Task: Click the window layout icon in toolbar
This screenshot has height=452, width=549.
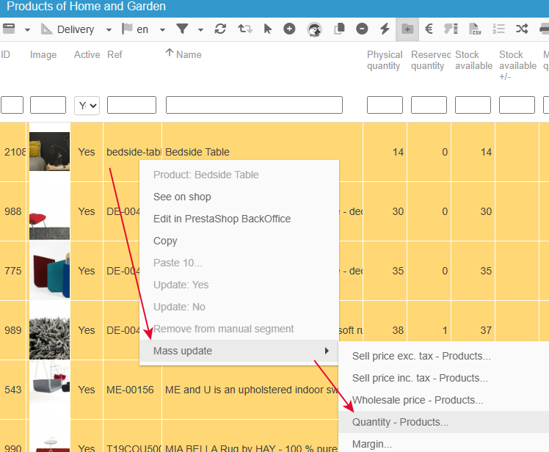Action: coord(9,29)
